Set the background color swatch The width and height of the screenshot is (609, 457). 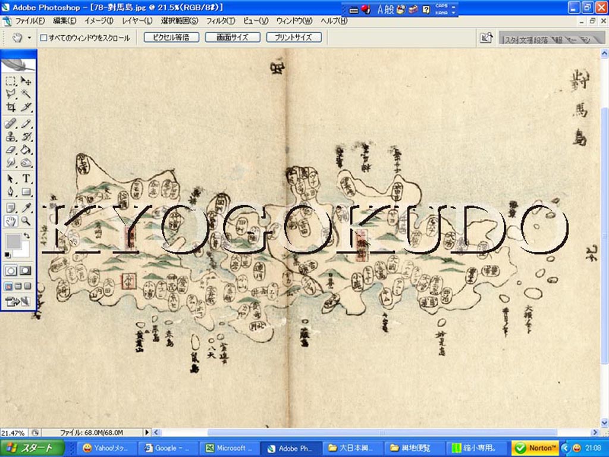point(23,252)
